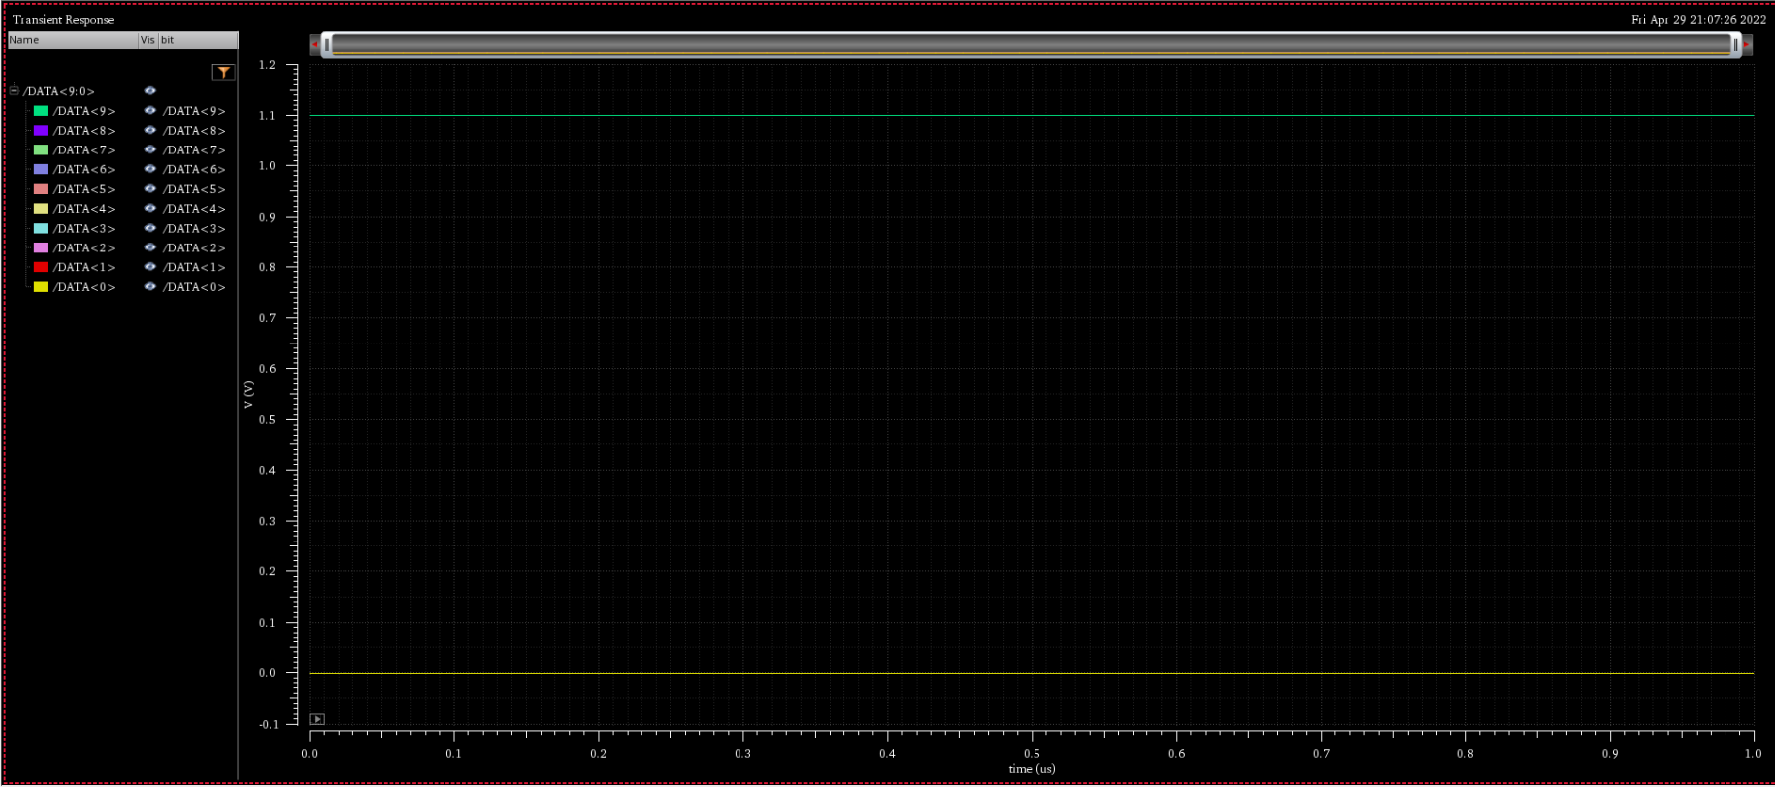Click the /DATA<6> color swatch

pos(41,169)
